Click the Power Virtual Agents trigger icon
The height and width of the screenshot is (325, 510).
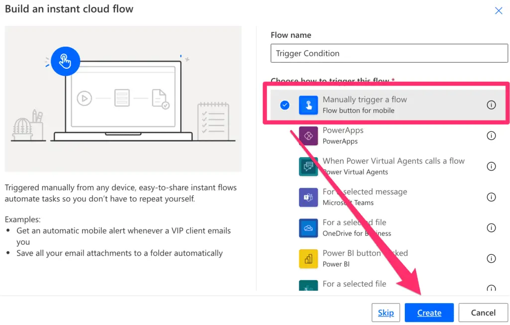[x=308, y=166]
